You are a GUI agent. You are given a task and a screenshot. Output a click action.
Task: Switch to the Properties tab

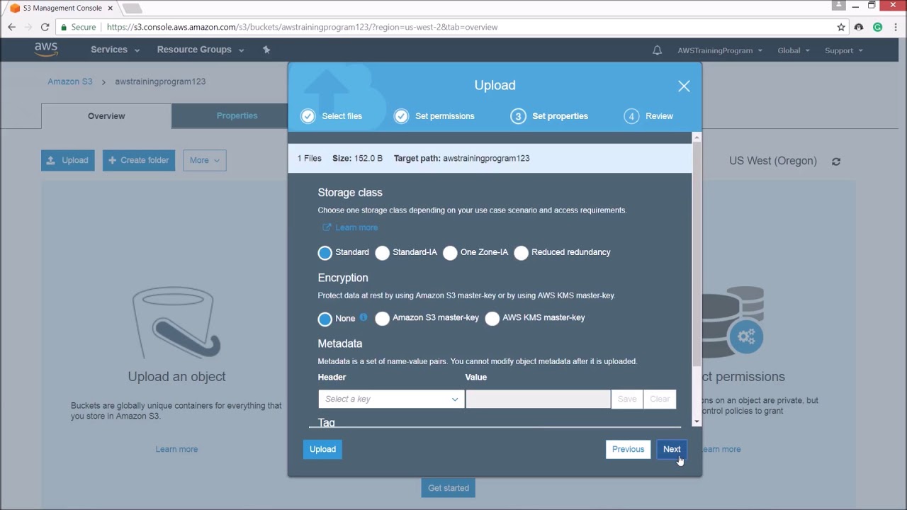pyautogui.click(x=237, y=115)
